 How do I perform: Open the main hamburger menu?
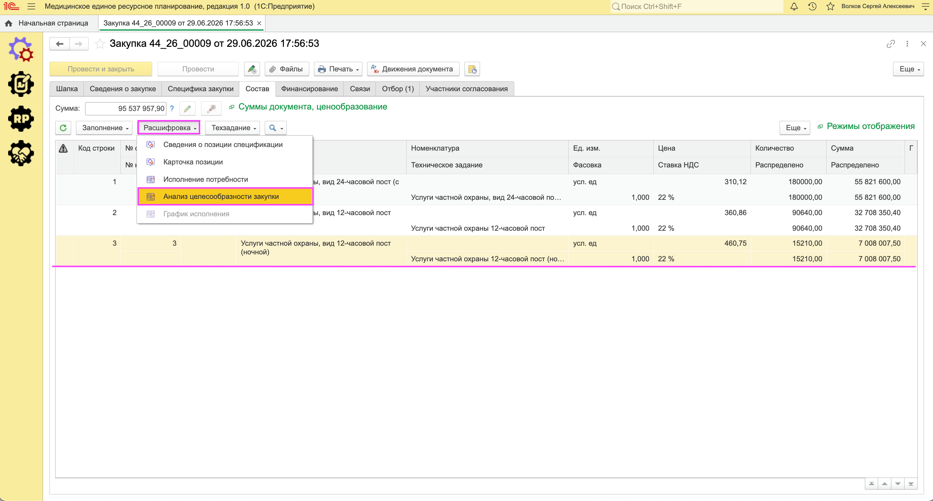(x=31, y=7)
